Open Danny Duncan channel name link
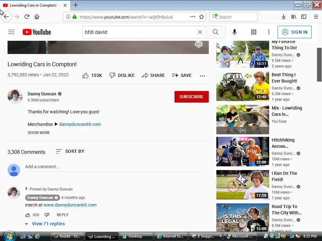This screenshot has width=322, height=241. pyautogui.click(x=42, y=94)
